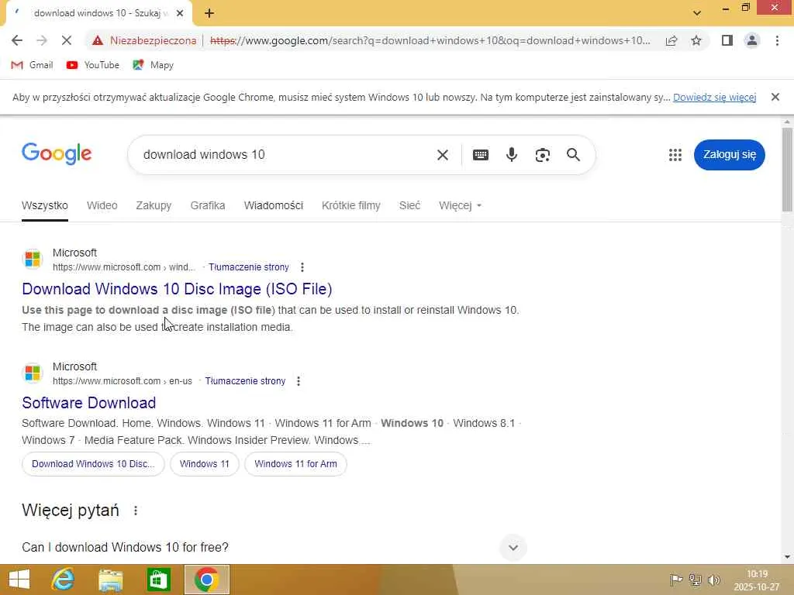Screen dimensions: 794x595
Task: Switch to the Wideo tab
Action: [102, 205]
